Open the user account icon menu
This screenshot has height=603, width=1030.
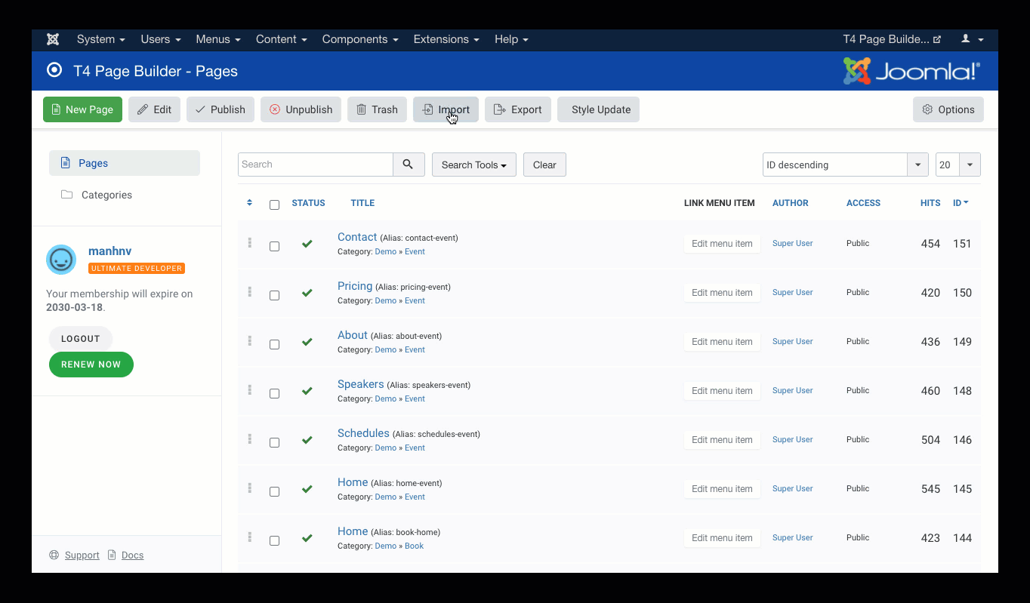(x=972, y=39)
